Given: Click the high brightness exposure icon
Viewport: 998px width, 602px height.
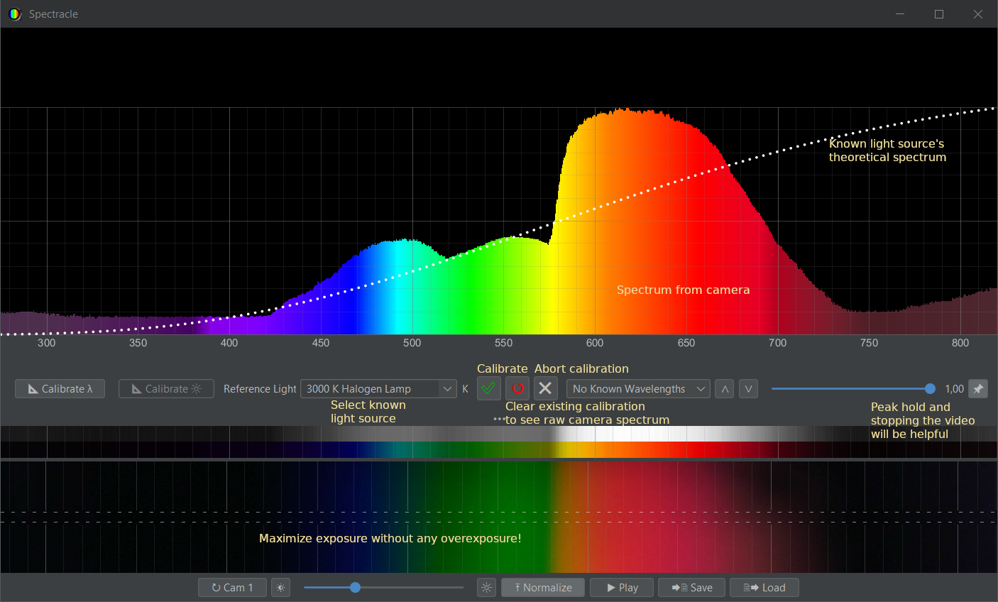Looking at the screenshot, I should [x=486, y=588].
